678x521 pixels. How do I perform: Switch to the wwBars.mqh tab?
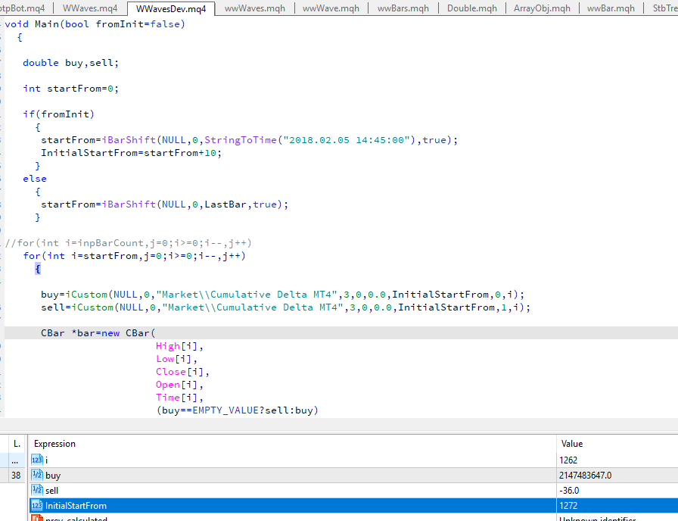coord(403,8)
